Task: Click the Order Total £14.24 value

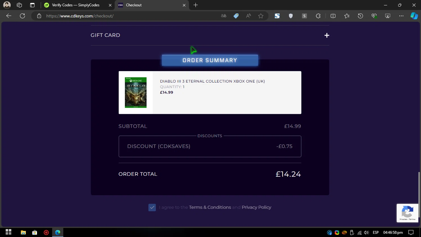Action: click(x=288, y=174)
